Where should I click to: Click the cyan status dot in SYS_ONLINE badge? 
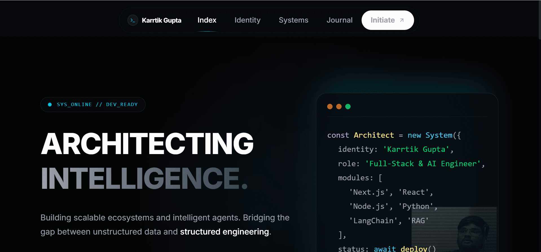(50, 104)
